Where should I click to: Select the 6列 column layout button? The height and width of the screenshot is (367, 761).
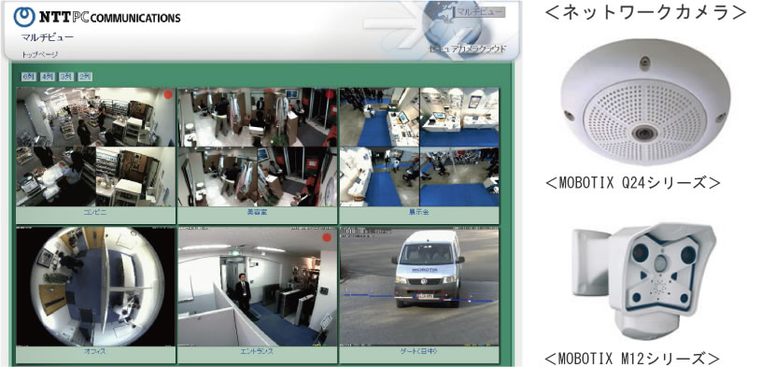(x=28, y=77)
